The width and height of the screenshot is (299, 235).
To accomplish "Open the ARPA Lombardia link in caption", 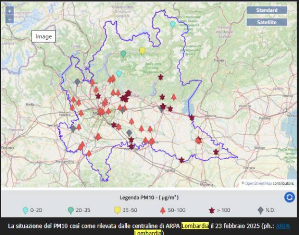I will tap(282, 226).
